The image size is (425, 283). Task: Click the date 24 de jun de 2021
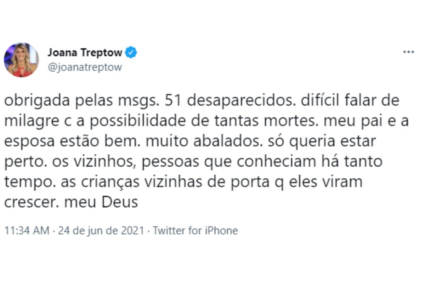click(x=101, y=231)
